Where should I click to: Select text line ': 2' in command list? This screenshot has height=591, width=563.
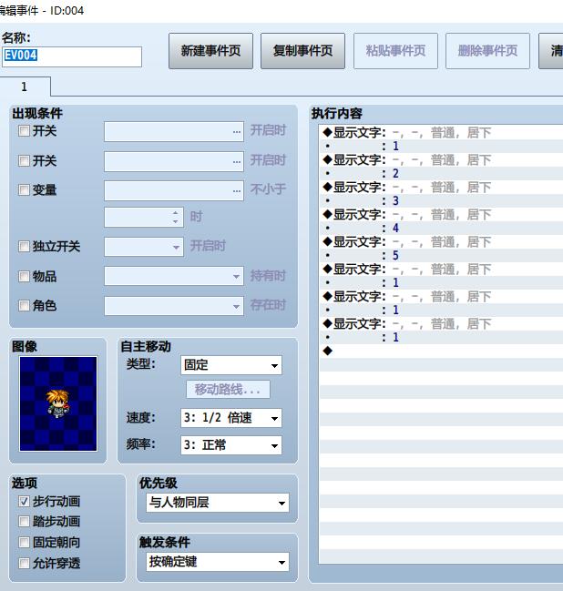(x=441, y=173)
